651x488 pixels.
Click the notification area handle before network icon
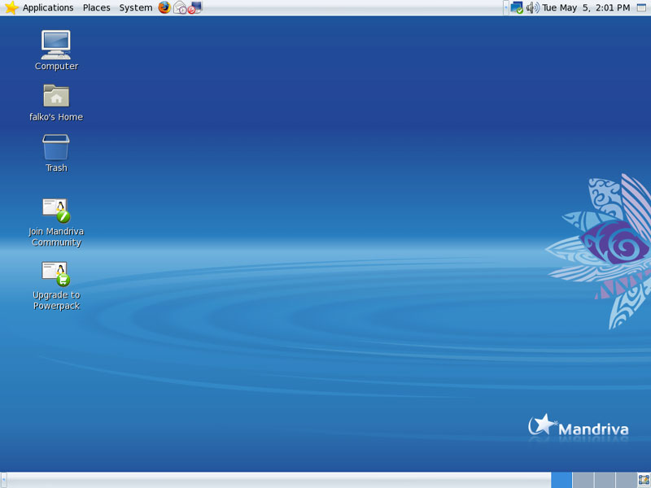click(505, 7)
